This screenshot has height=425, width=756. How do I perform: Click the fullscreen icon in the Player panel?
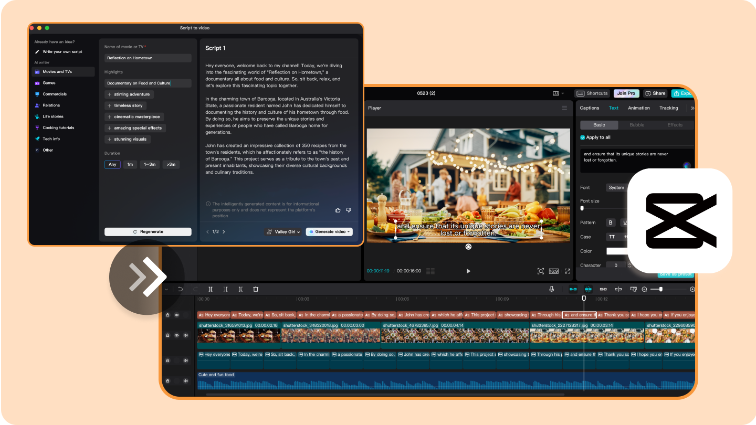click(568, 271)
